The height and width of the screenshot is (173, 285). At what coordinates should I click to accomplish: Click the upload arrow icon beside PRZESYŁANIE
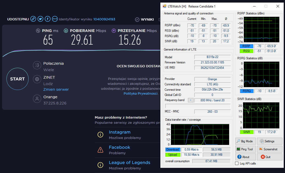point(114,31)
